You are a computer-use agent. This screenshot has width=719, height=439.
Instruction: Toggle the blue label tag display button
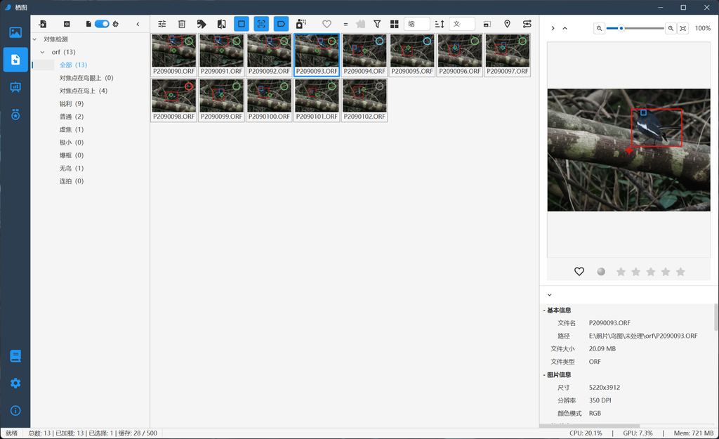tap(281, 24)
